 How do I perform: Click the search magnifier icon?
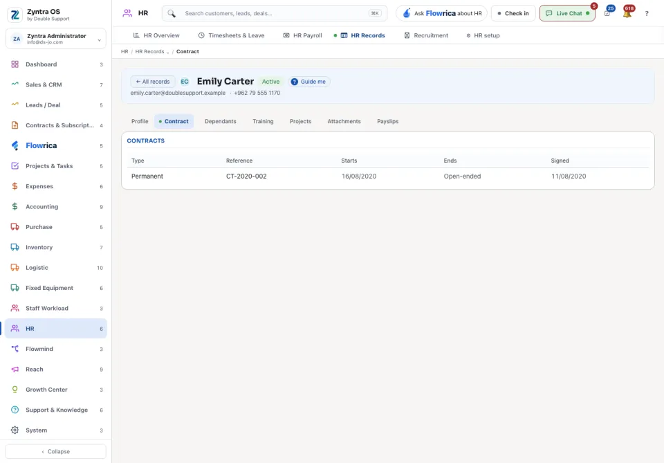172,14
